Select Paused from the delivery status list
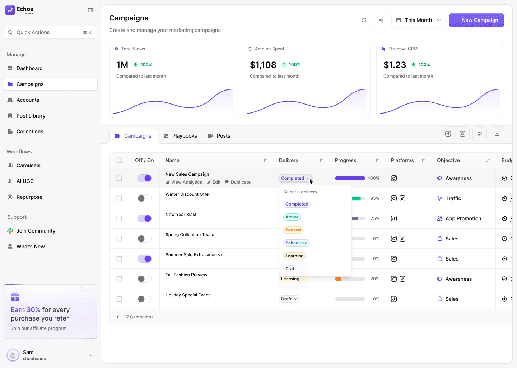The image size is (517, 368). pos(293,230)
